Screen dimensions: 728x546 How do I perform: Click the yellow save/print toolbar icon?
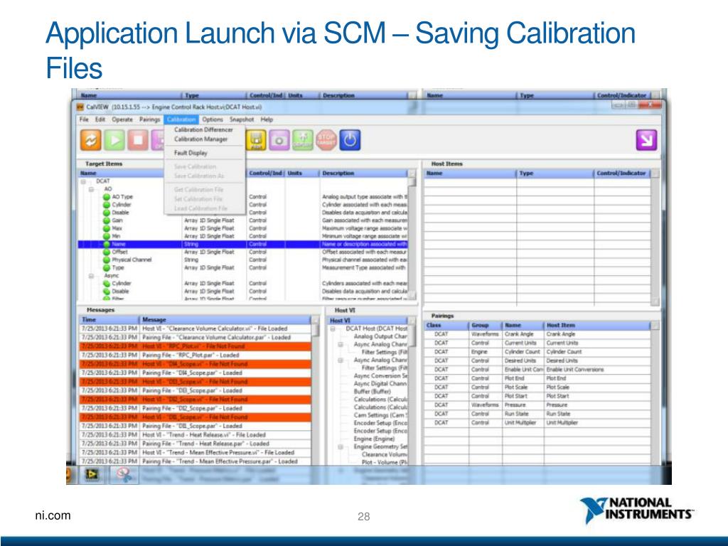pyautogui.click(x=256, y=140)
